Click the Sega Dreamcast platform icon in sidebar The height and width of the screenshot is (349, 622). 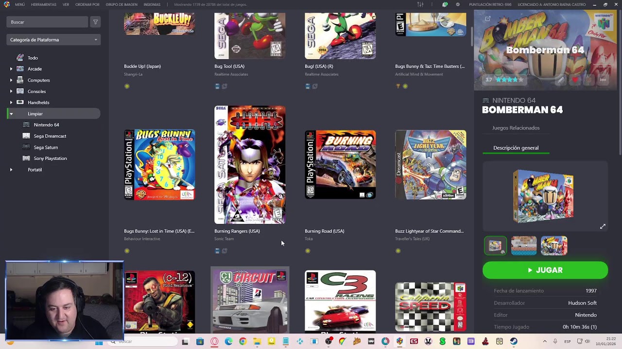pos(26,136)
